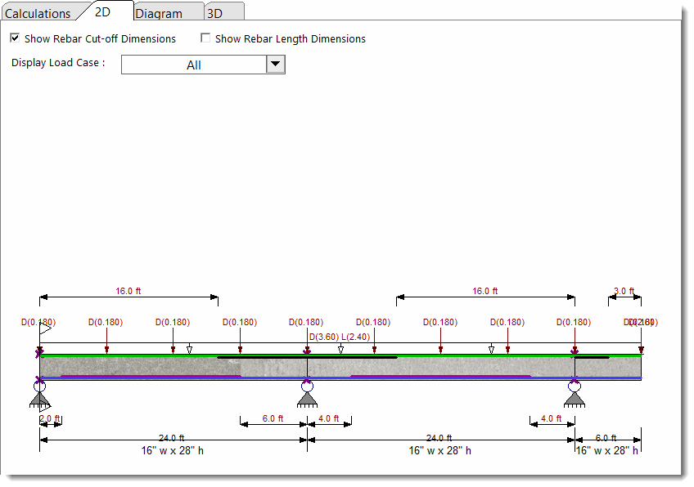
Task: Click the 6.0 ft rebar cut-off dimension left of middle support
Action: [x=273, y=419]
